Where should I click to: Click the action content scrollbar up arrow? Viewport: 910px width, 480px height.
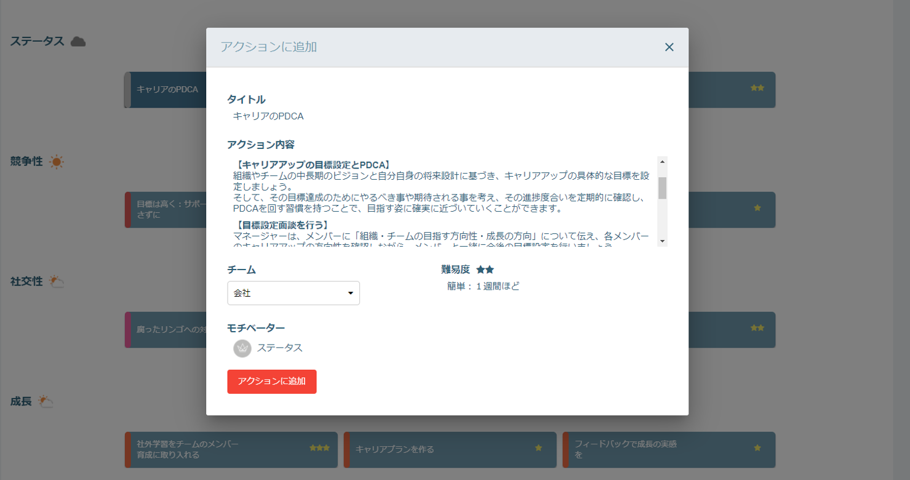point(663,161)
